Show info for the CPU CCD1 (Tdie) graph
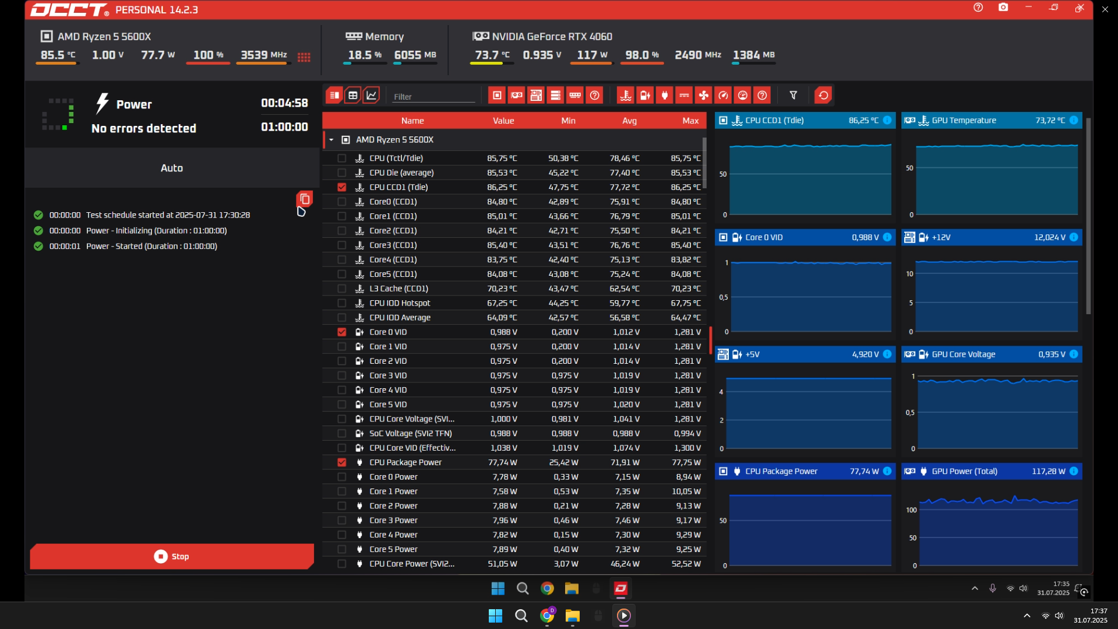 pyautogui.click(x=887, y=121)
